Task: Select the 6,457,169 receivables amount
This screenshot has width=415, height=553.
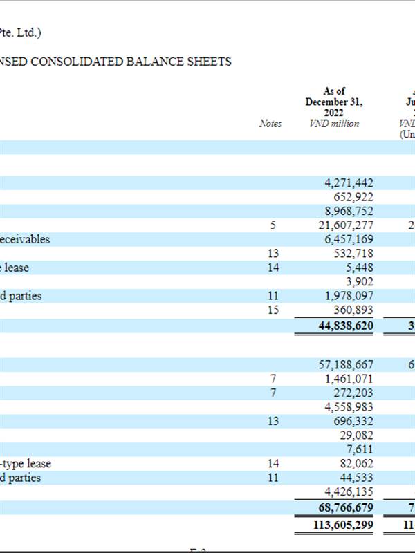Action: [349, 239]
